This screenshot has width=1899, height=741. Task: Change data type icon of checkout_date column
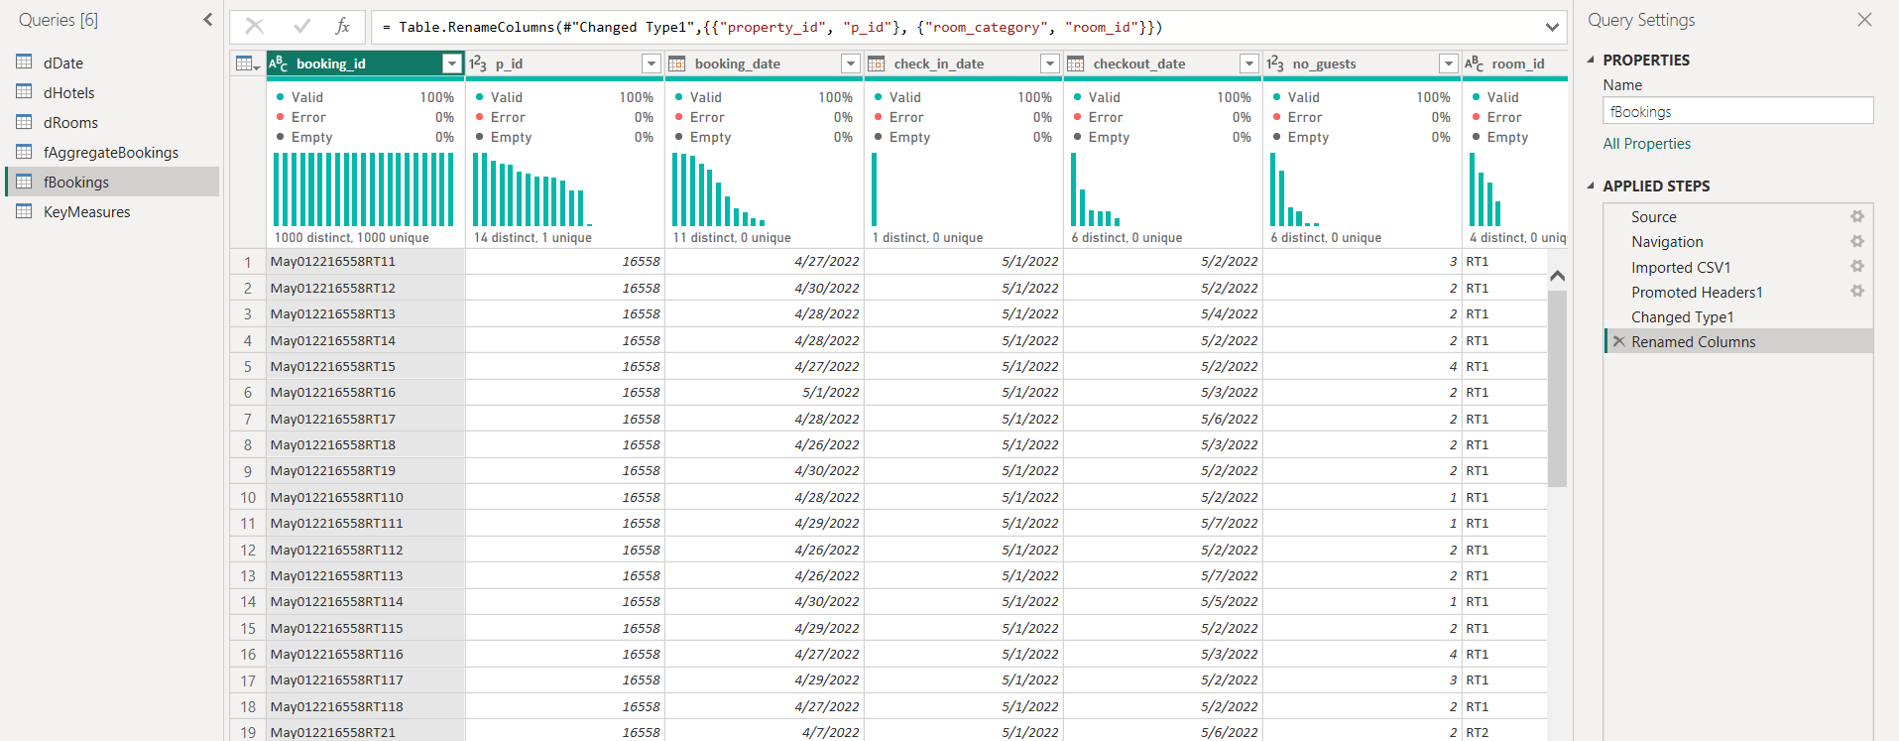click(1076, 63)
